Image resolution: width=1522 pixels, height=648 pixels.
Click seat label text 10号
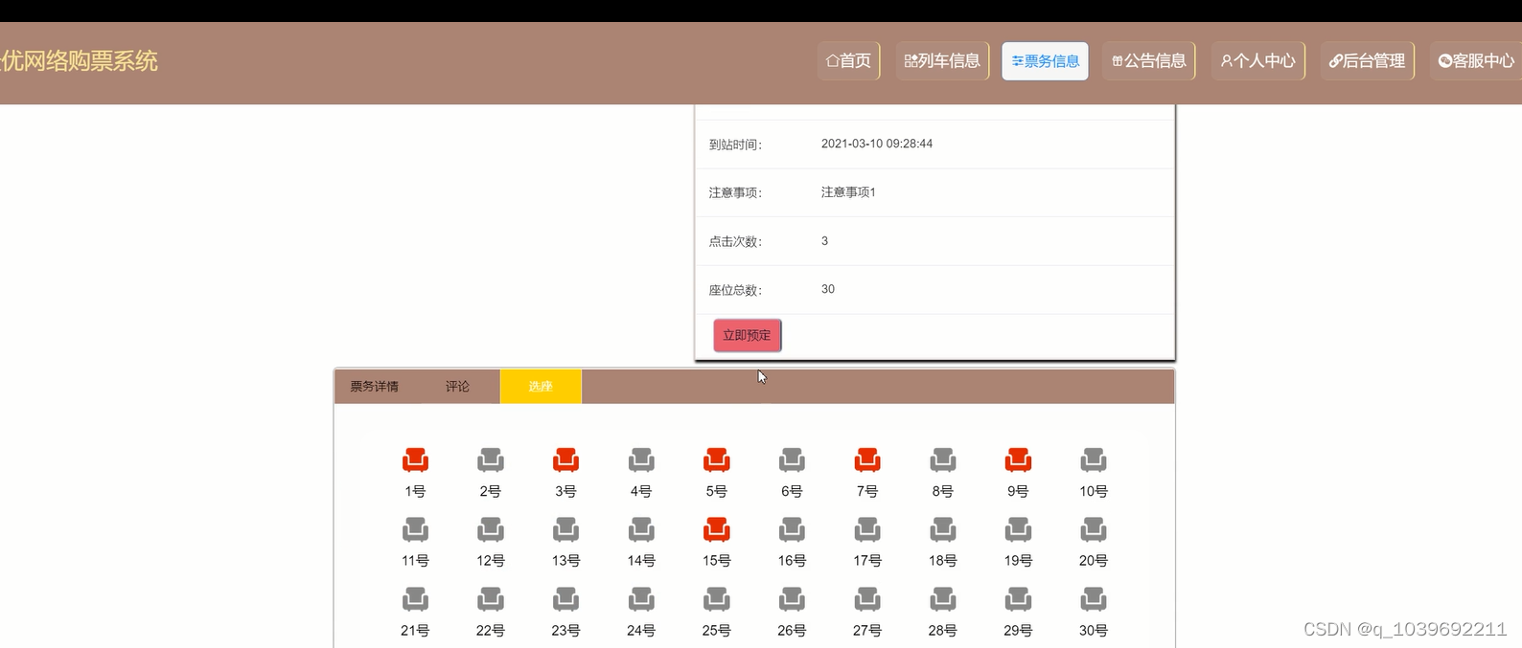pyautogui.click(x=1094, y=491)
